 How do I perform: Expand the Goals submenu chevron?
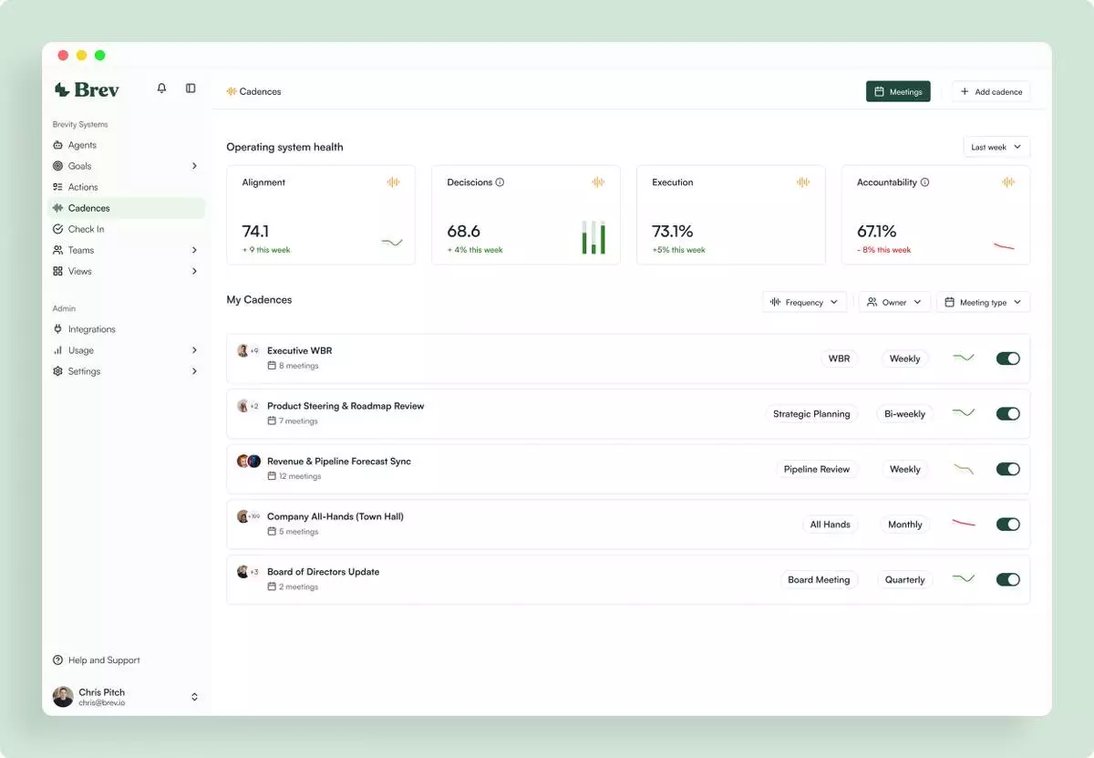point(194,166)
